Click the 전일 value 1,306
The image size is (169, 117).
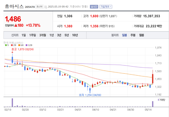click(68, 16)
